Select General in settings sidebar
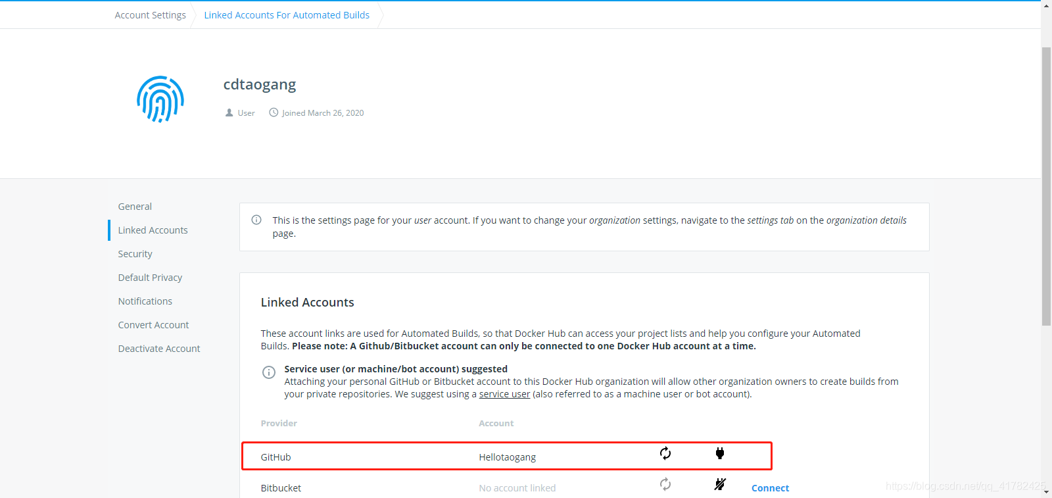The width and height of the screenshot is (1052, 498). pos(135,207)
